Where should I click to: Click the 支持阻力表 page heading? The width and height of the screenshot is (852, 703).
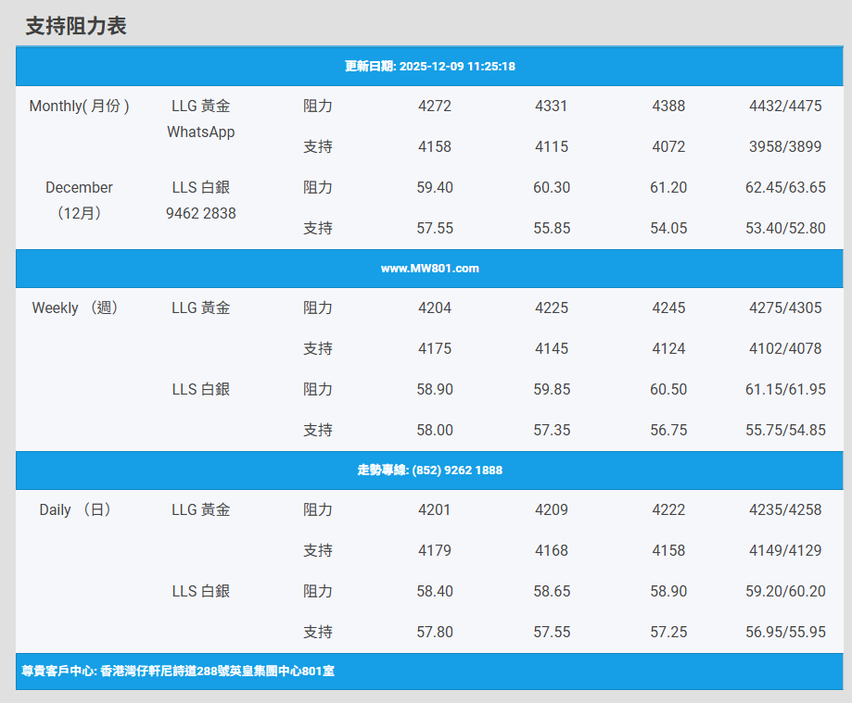point(76,27)
